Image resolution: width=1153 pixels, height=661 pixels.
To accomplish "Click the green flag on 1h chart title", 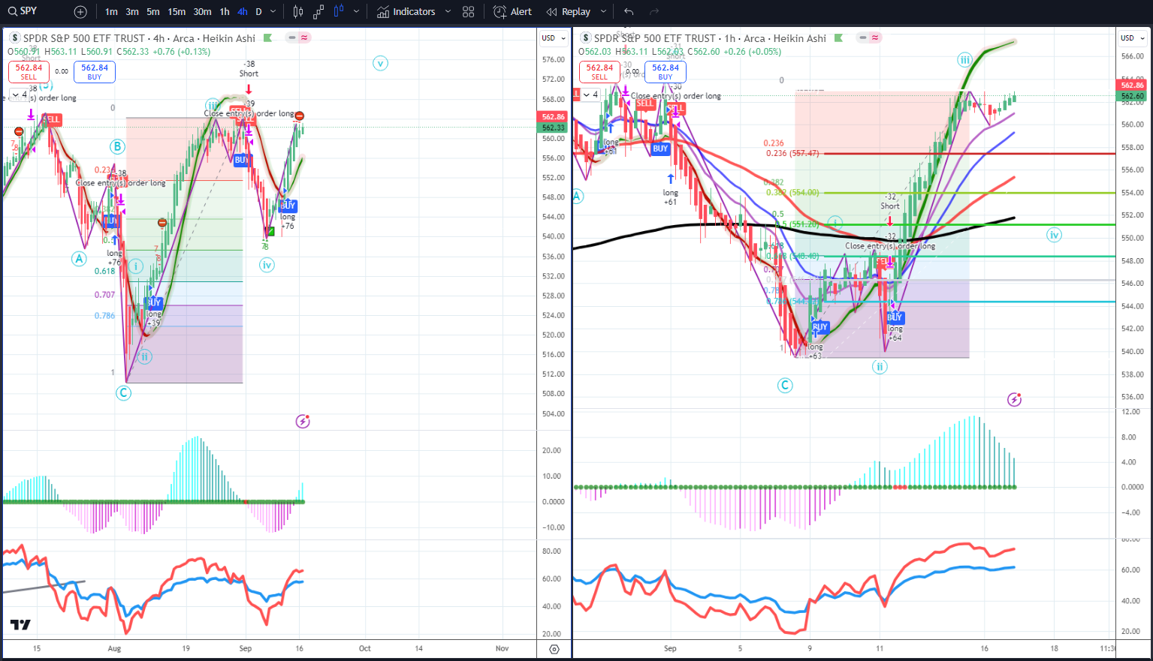I will [838, 38].
